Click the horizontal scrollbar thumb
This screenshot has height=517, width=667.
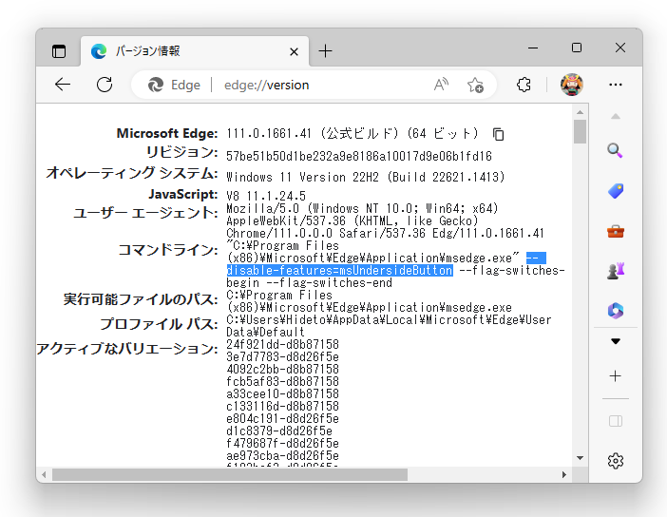230,474
